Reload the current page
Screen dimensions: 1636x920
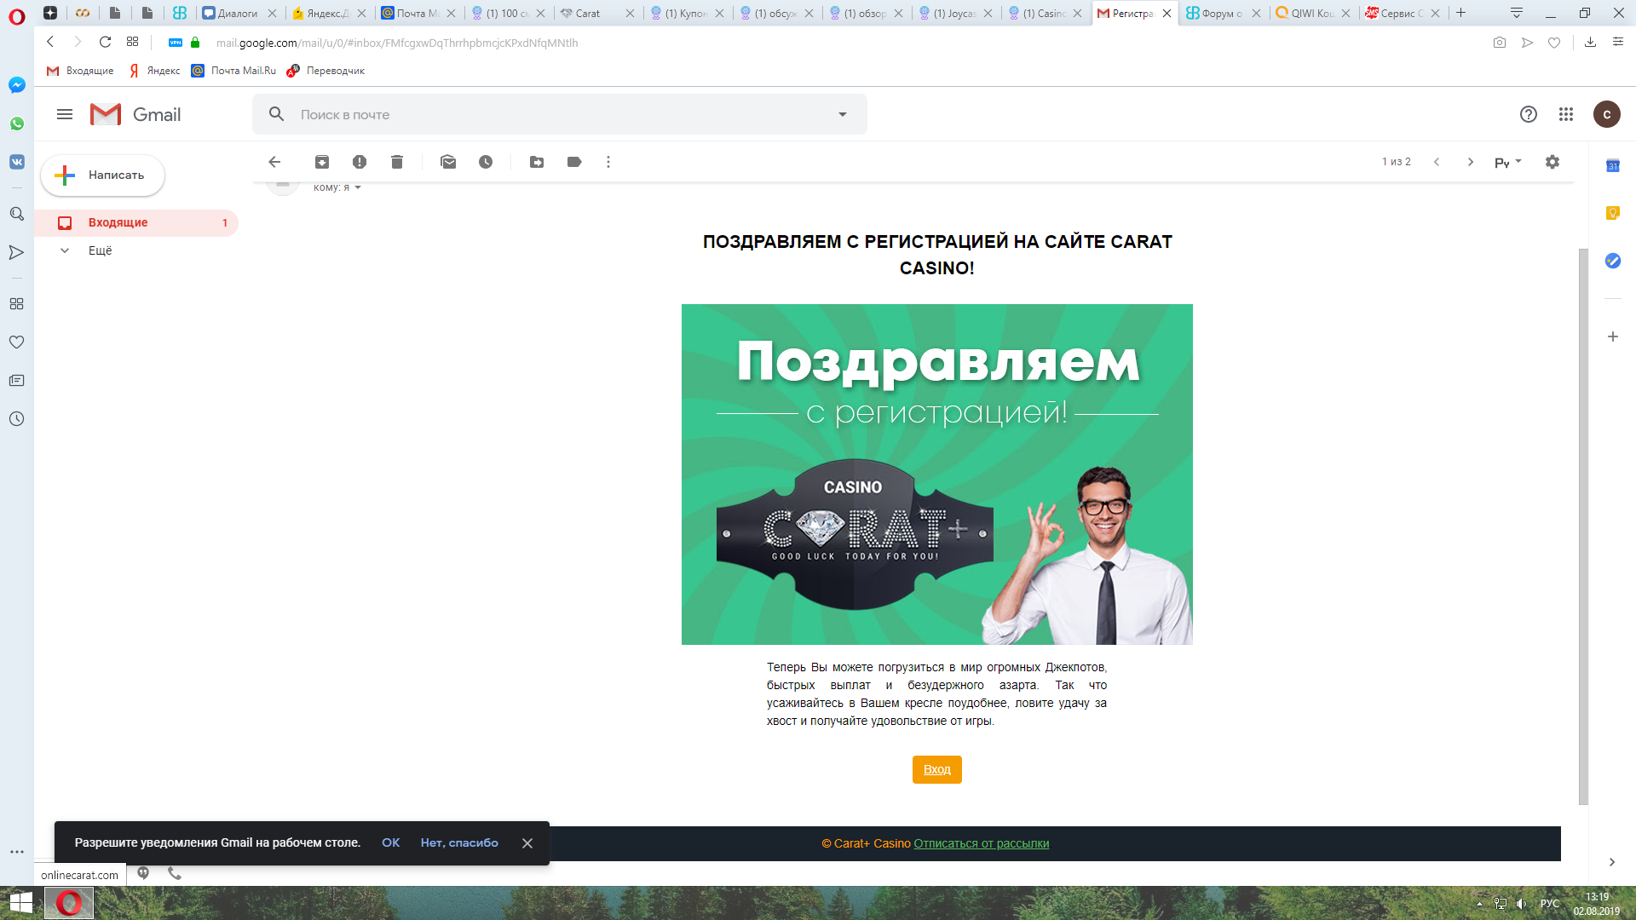[x=105, y=42]
